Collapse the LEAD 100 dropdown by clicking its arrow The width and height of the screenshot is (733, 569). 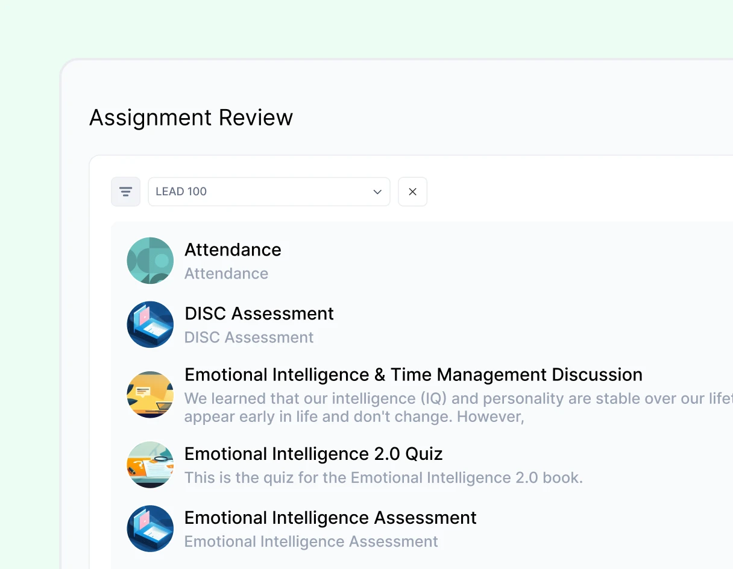tap(377, 192)
